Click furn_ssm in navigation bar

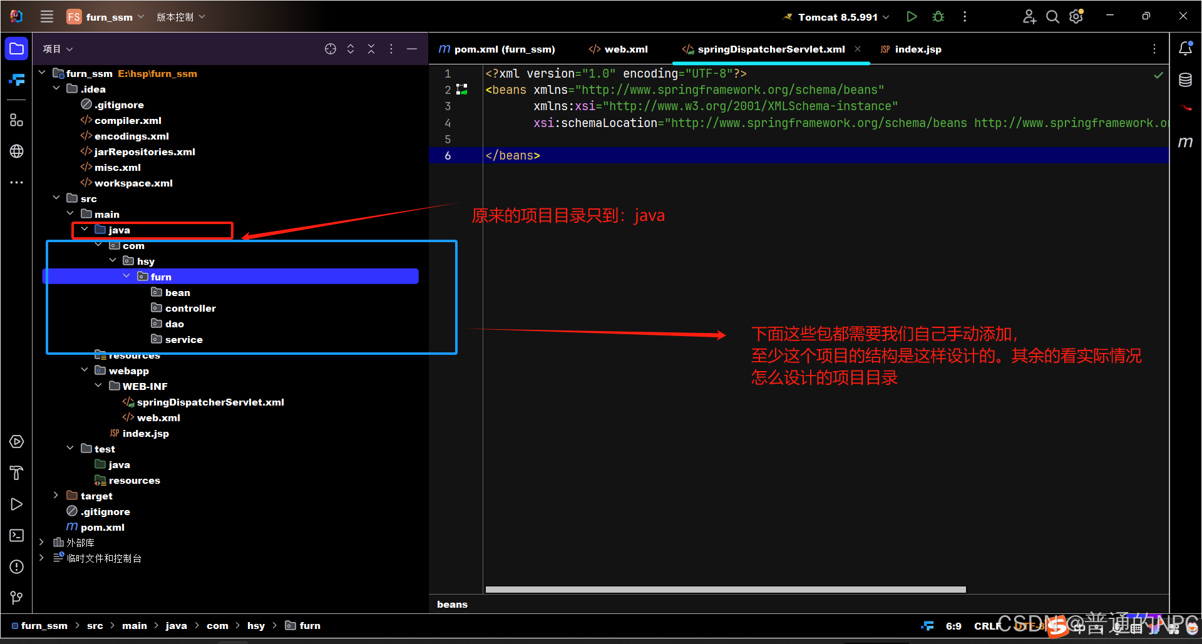(44, 625)
